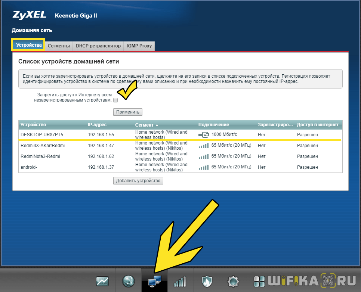The image size is (361, 292).
Task: Open the Internet globe icon
Action: [128, 281]
